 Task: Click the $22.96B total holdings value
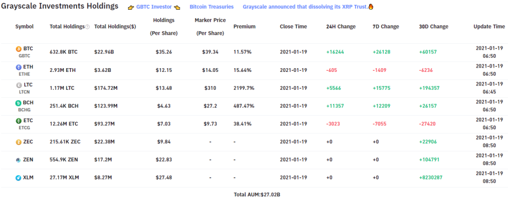click(104, 52)
